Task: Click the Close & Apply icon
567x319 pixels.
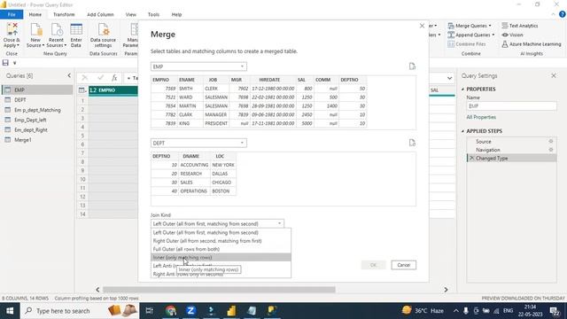Action: (x=12, y=29)
